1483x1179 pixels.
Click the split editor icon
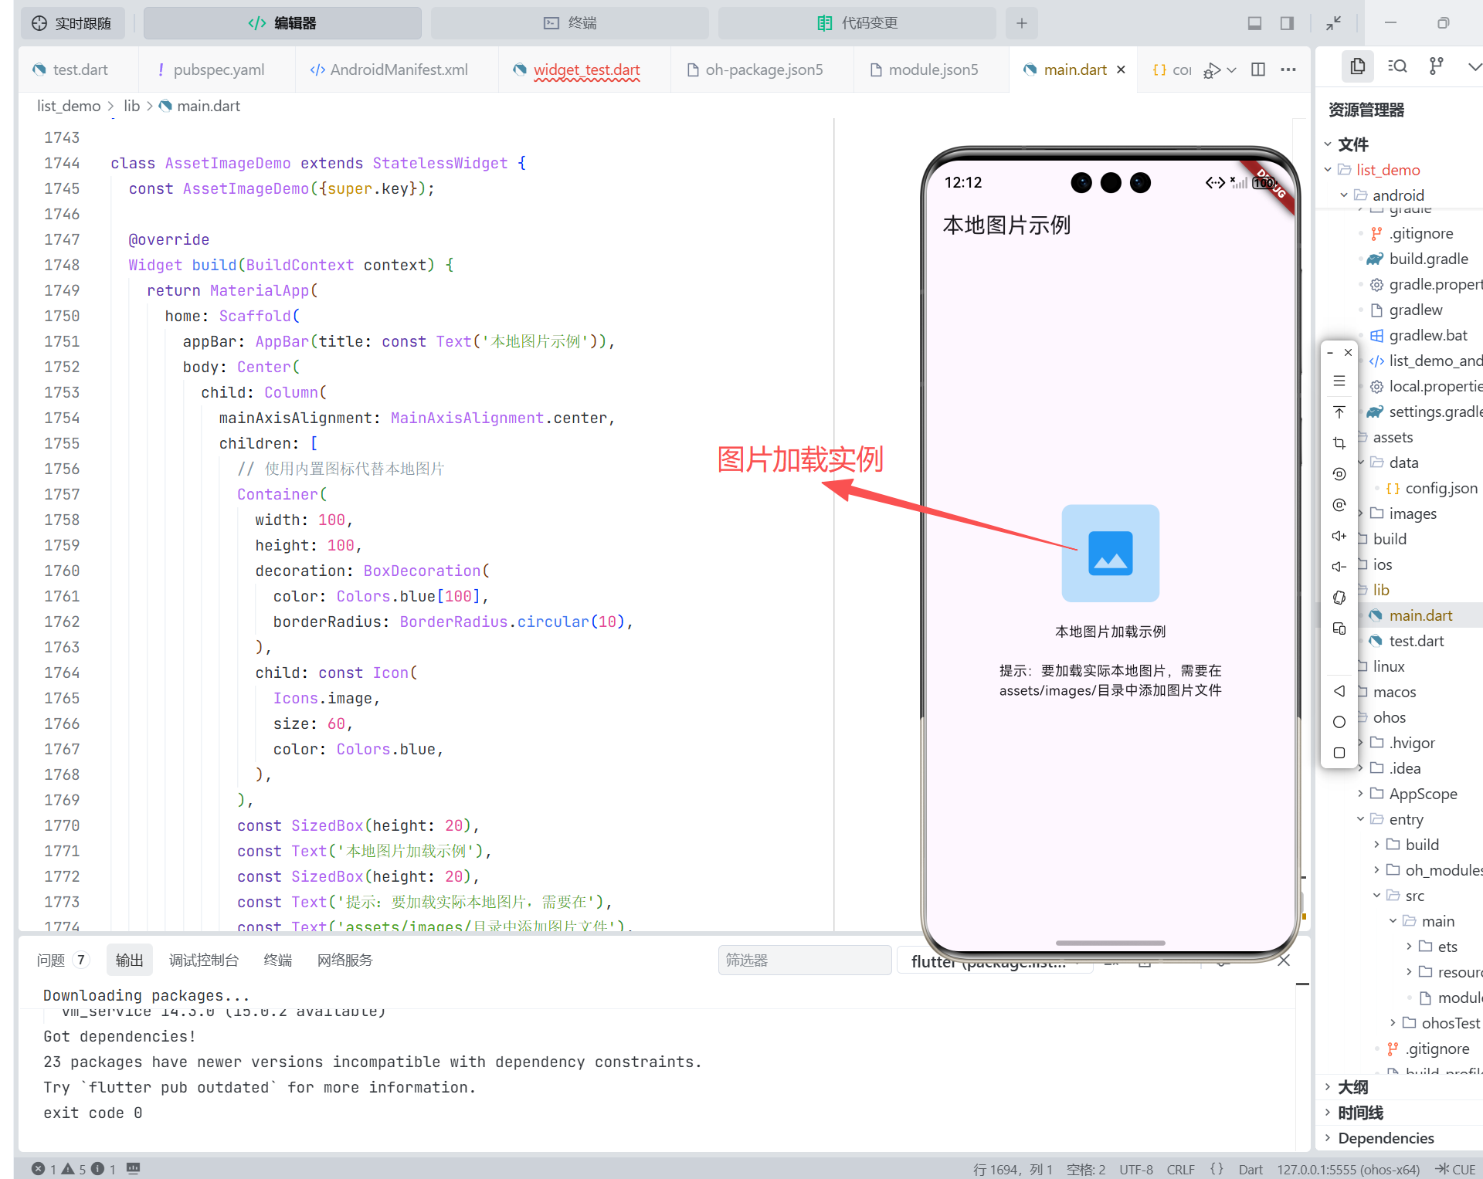point(1258,69)
